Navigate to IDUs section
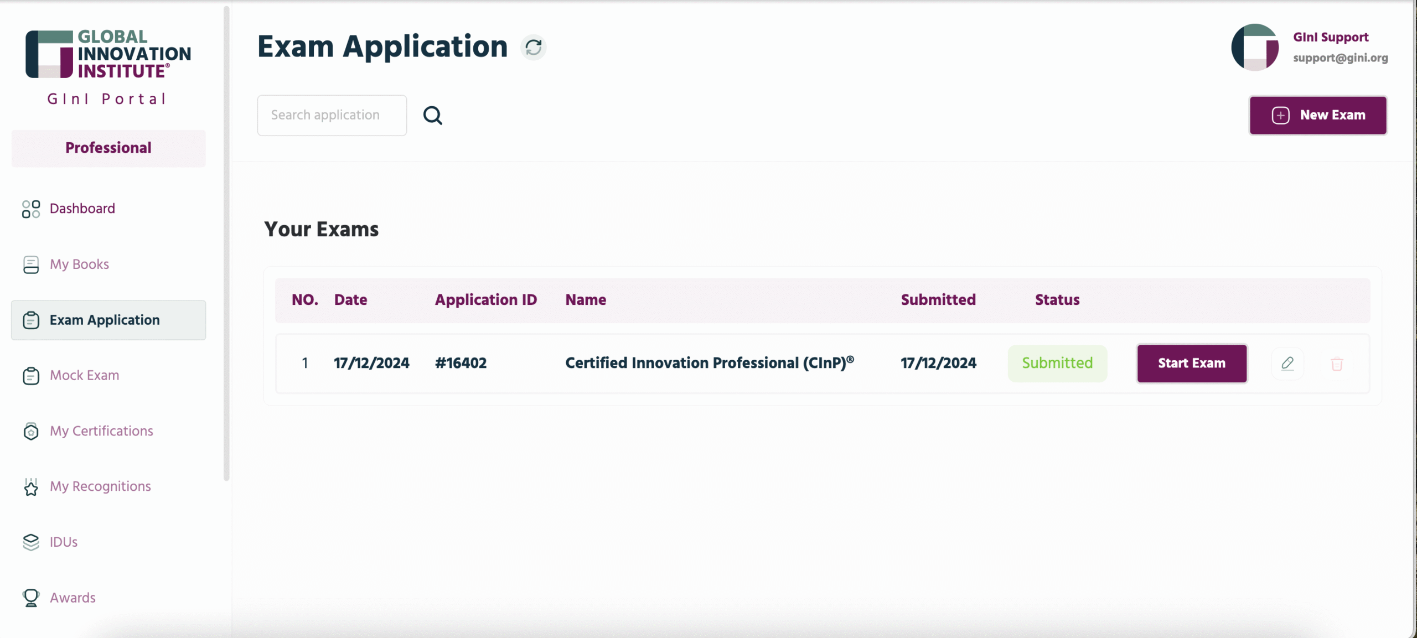Screen dimensions: 1417x638 pyautogui.click(x=108, y=542)
